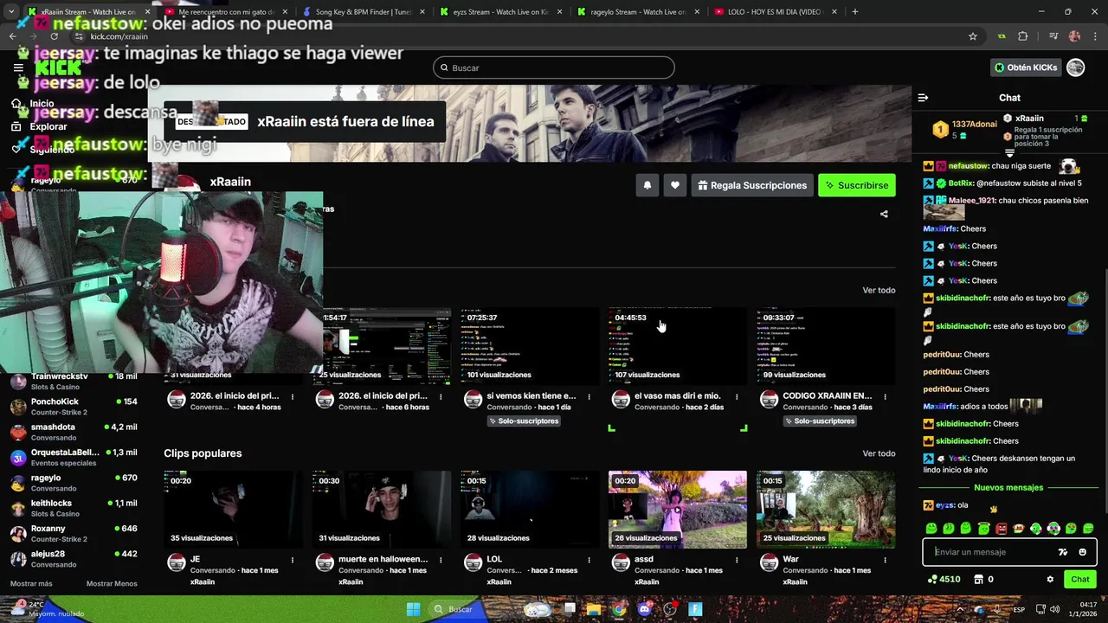Click the Buscar search field on Kick
Viewport: 1108px width, 623px height.
(x=554, y=67)
